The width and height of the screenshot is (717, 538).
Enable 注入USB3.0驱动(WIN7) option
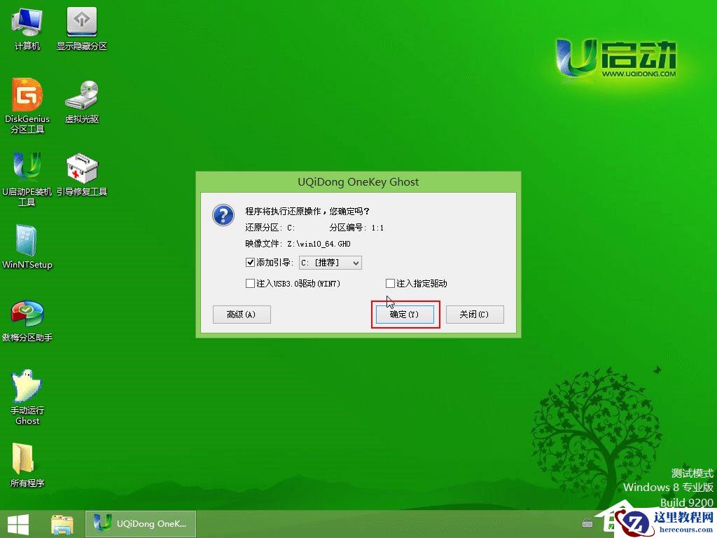point(249,283)
